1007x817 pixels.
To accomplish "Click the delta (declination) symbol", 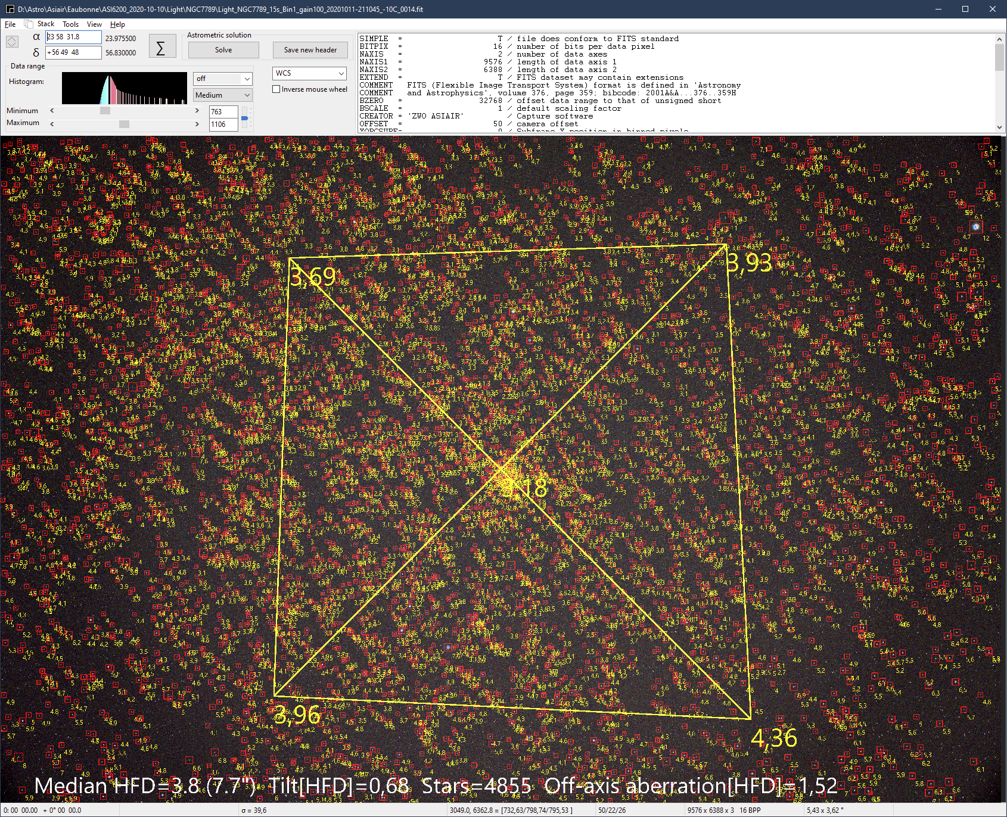I will (x=36, y=52).
